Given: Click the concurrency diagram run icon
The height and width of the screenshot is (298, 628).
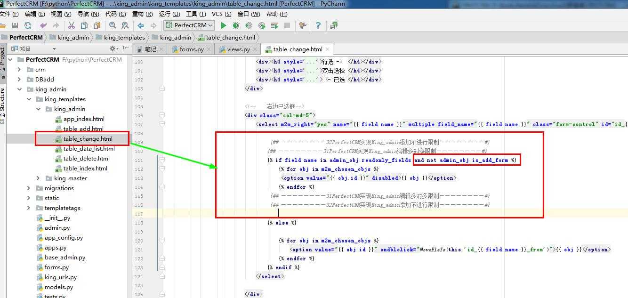Looking at the screenshot, I should [274, 25].
